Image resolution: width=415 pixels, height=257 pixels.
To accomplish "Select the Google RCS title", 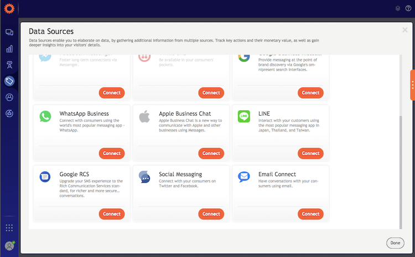I will (74, 174).
